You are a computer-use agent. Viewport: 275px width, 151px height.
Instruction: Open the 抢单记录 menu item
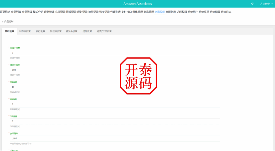[x=93, y=12]
